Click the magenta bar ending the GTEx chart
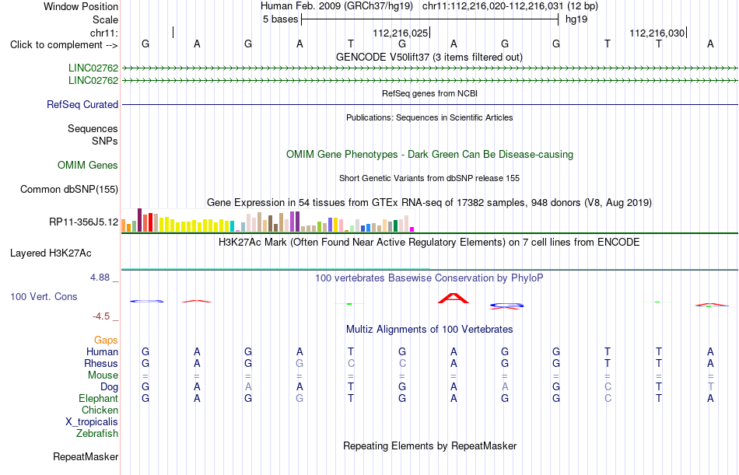Screen dimensions: 739x475 (x=412, y=229)
